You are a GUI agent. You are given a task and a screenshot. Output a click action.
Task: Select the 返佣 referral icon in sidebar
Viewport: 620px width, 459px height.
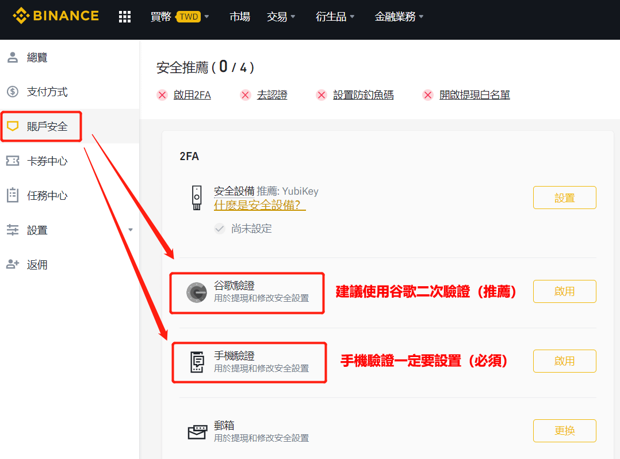pos(13,264)
